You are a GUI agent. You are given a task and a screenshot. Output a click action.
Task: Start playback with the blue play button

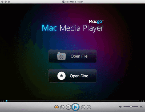pos(75,107)
